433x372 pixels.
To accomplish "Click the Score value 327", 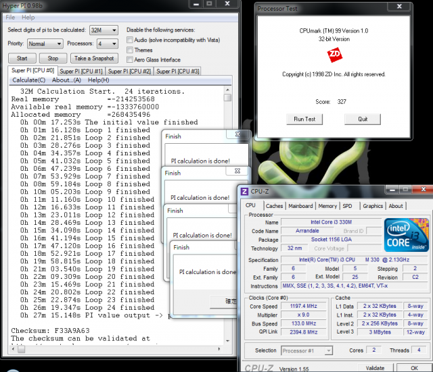I will (342, 102).
